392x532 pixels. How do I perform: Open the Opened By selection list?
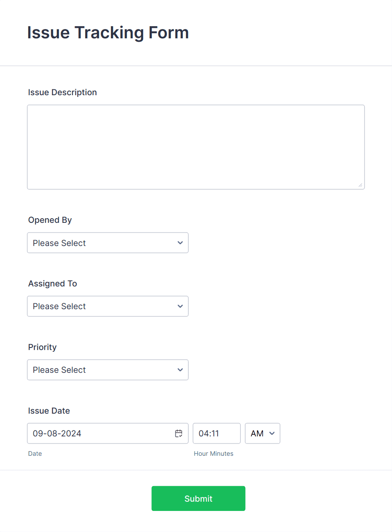click(x=107, y=243)
